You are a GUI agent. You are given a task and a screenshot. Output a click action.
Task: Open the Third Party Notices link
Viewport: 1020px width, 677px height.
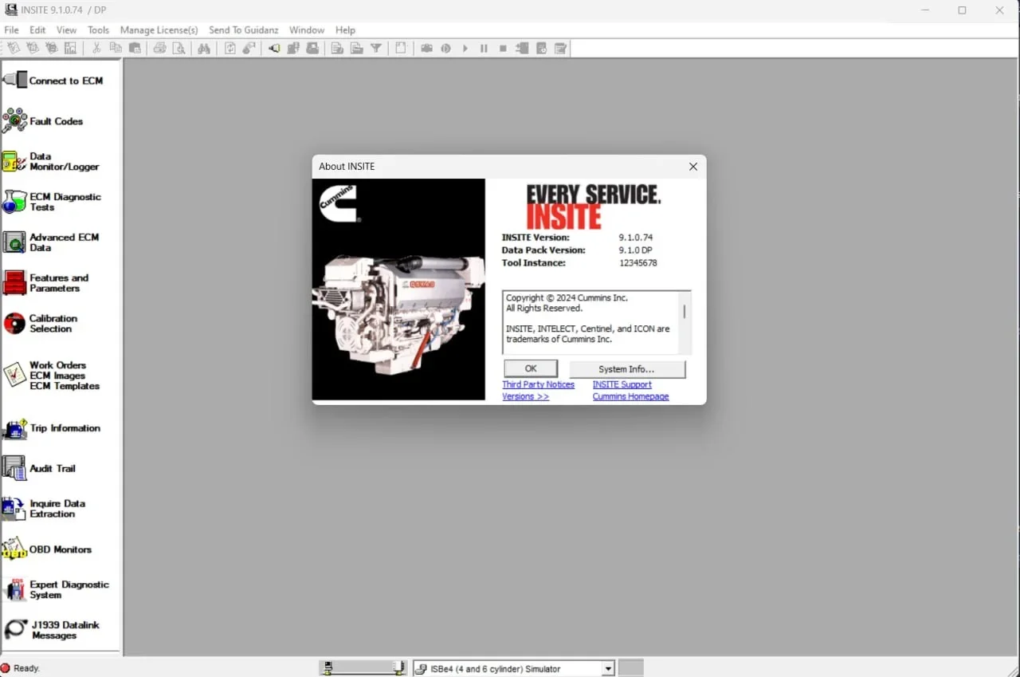(x=538, y=384)
